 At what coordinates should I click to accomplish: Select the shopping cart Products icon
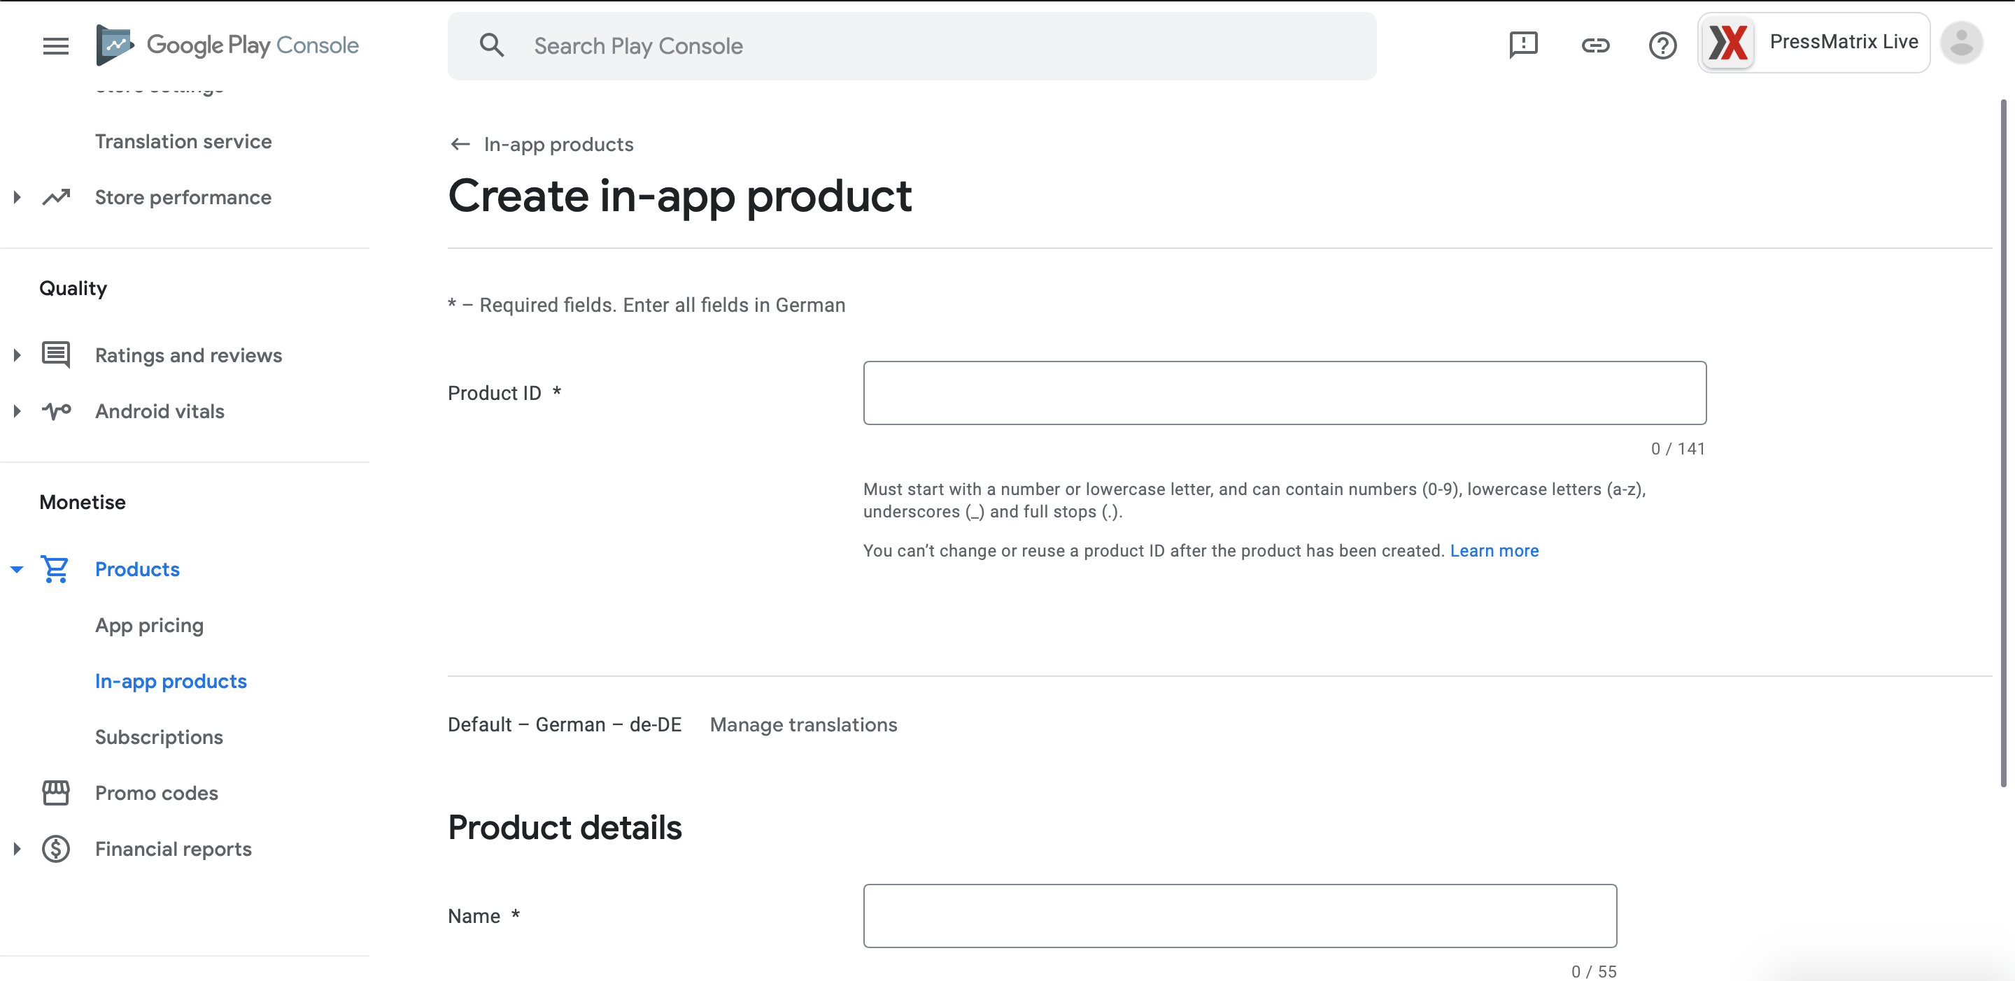(55, 569)
